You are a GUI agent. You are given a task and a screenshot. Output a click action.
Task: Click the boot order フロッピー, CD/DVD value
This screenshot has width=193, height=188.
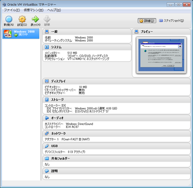[87, 56]
